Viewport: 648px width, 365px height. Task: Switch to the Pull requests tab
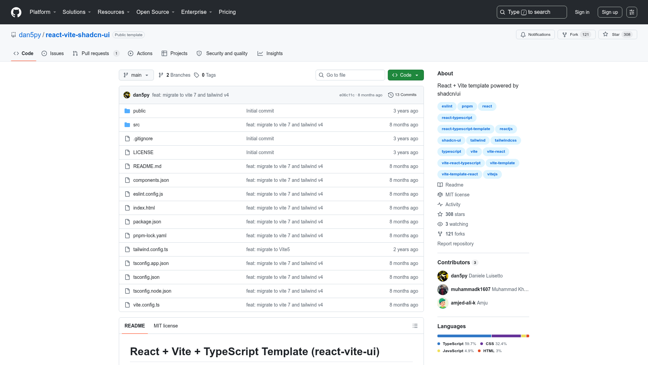point(96,53)
